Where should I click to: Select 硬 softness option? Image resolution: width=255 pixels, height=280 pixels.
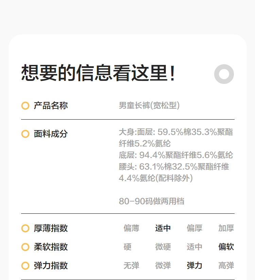tap(128, 247)
